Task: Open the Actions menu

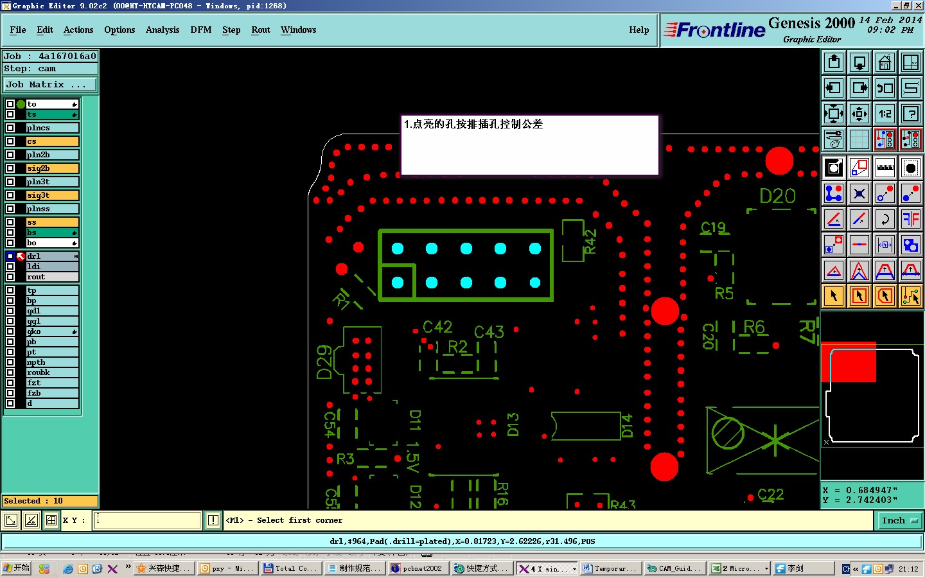Action: pyautogui.click(x=78, y=30)
